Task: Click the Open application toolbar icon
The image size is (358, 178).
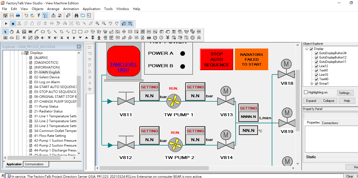Action: click(x=33, y=15)
